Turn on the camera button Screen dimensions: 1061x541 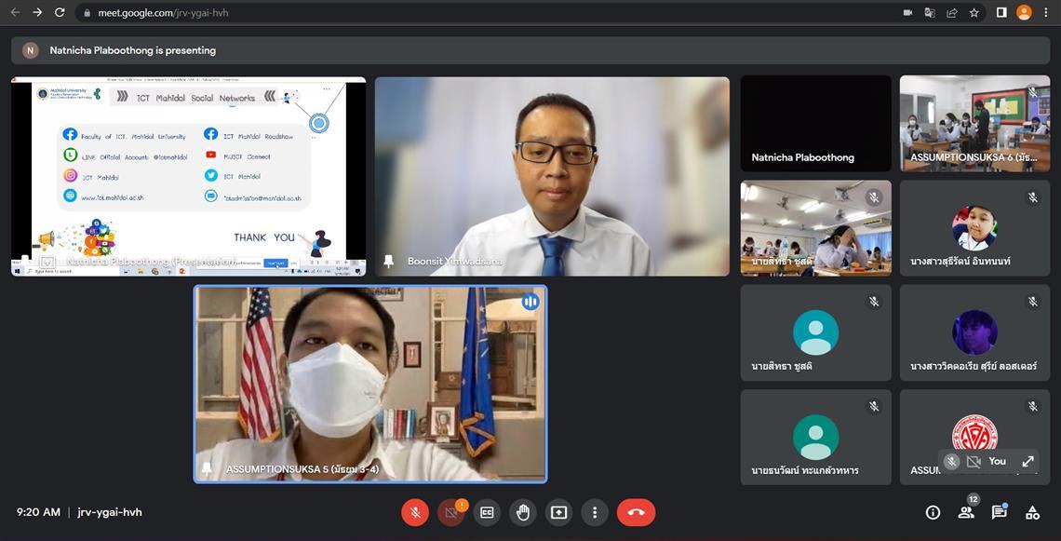point(451,512)
